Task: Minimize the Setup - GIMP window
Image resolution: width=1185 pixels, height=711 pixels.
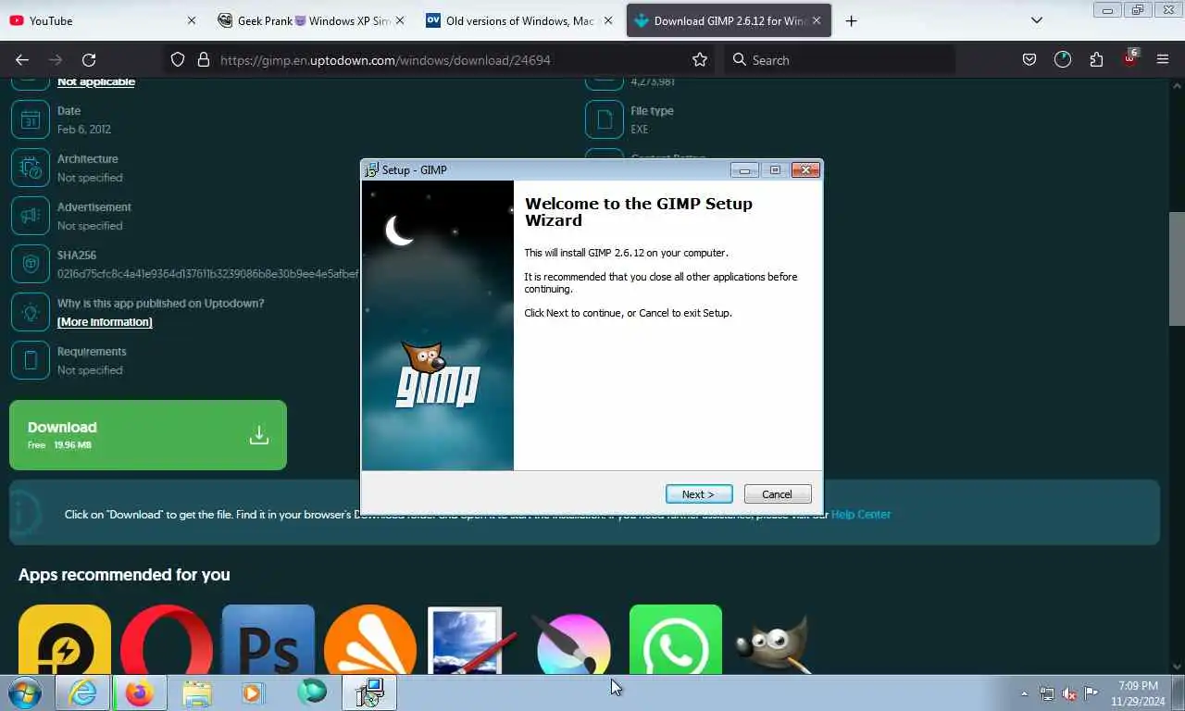Action: click(x=744, y=169)
